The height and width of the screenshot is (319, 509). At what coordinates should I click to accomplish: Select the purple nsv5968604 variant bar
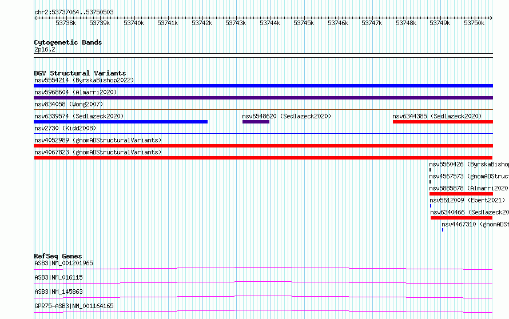[x=263, y=98]
